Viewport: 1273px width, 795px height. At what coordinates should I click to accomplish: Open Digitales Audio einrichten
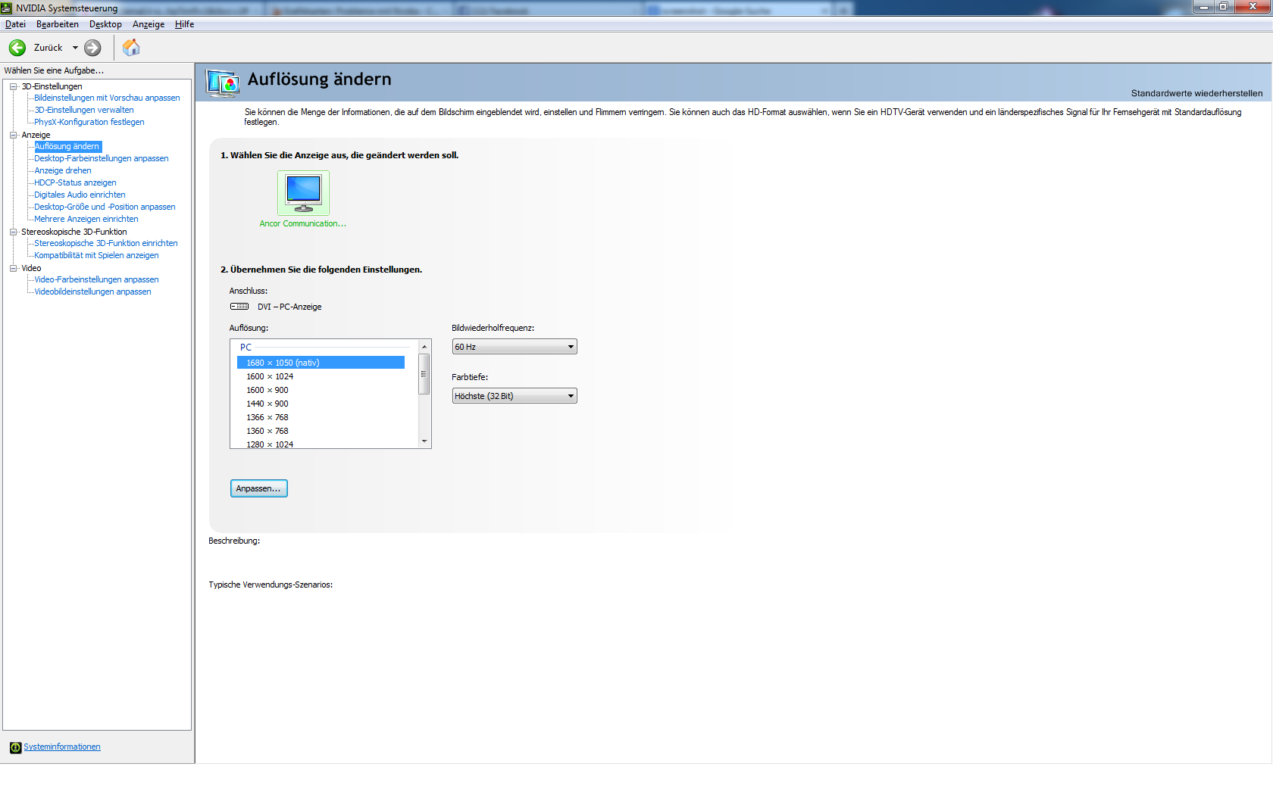pyautogui.click(x=80, y=195)
